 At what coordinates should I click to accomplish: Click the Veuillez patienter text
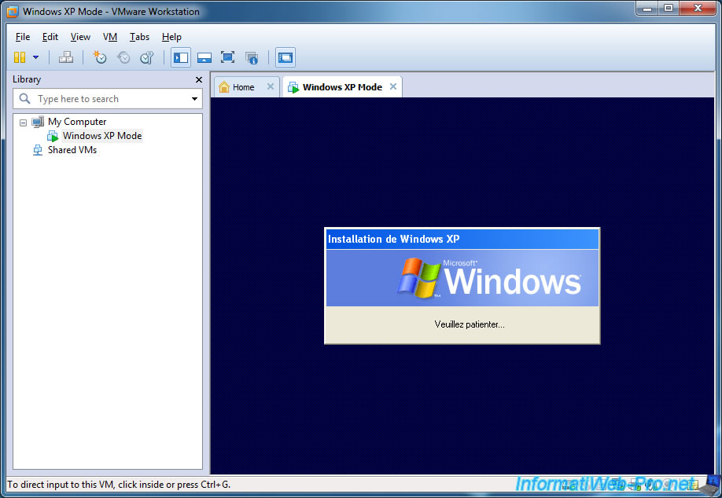[470, 324]
